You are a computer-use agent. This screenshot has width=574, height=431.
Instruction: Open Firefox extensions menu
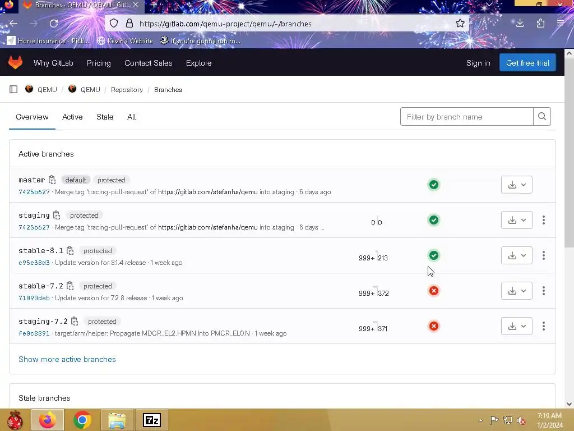[540, 24]
